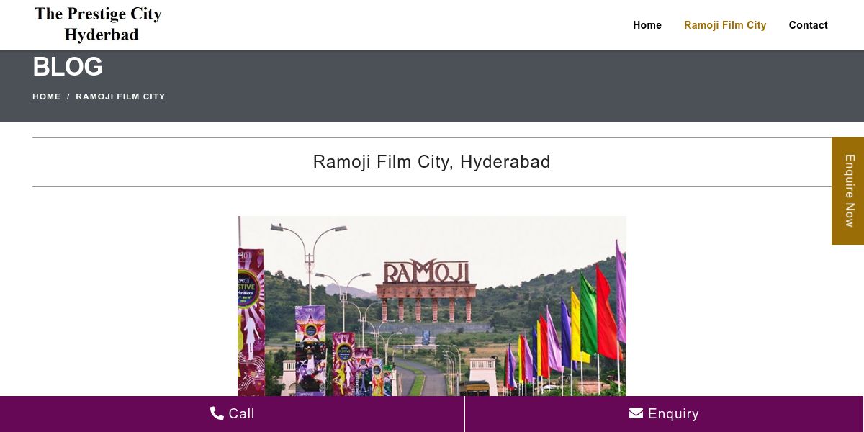
Task: Tap the Enquiry label in bottom bar
Action: pos(673,414)
